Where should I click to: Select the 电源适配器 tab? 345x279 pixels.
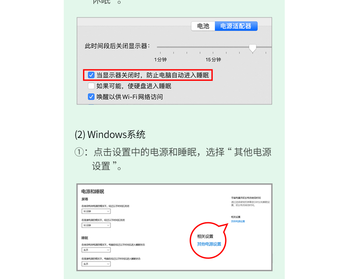click(236, 26)
